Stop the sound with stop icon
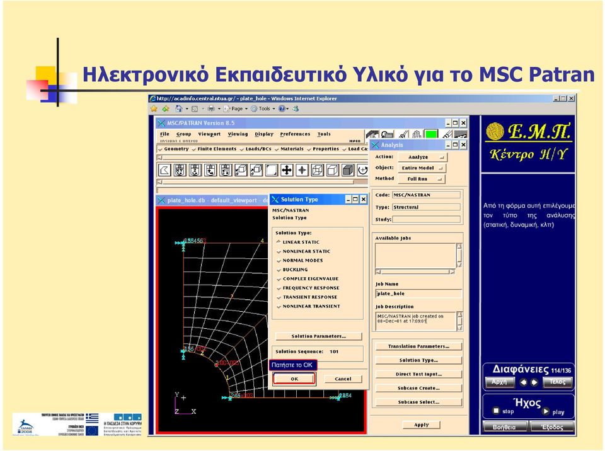 click(496, 411)
